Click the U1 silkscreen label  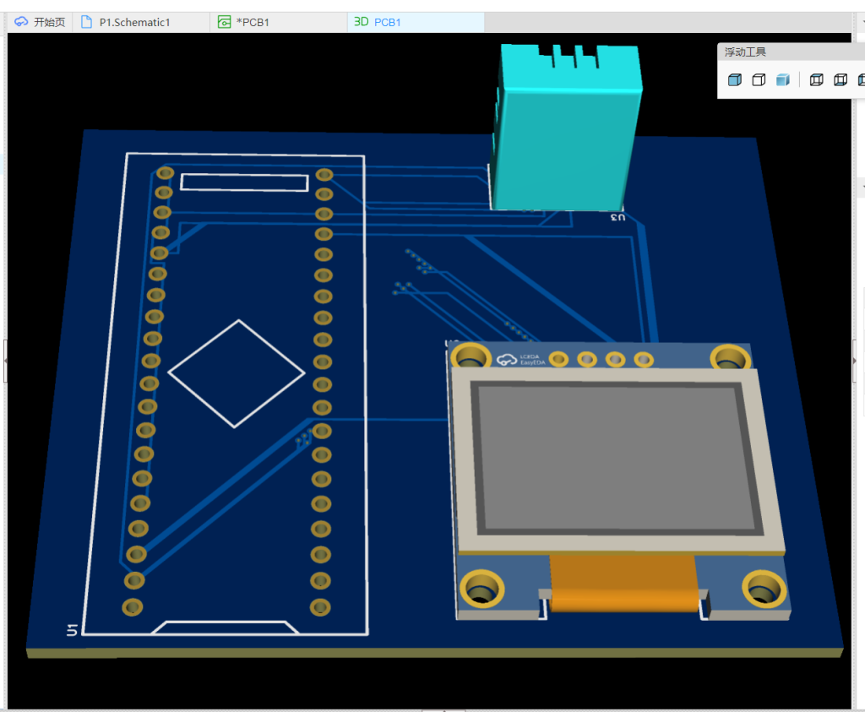[x=73, y=629]
